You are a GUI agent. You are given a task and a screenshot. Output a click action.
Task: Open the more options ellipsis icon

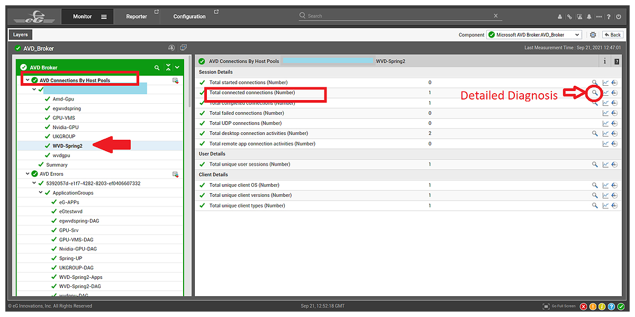click(x=599, y=17)
